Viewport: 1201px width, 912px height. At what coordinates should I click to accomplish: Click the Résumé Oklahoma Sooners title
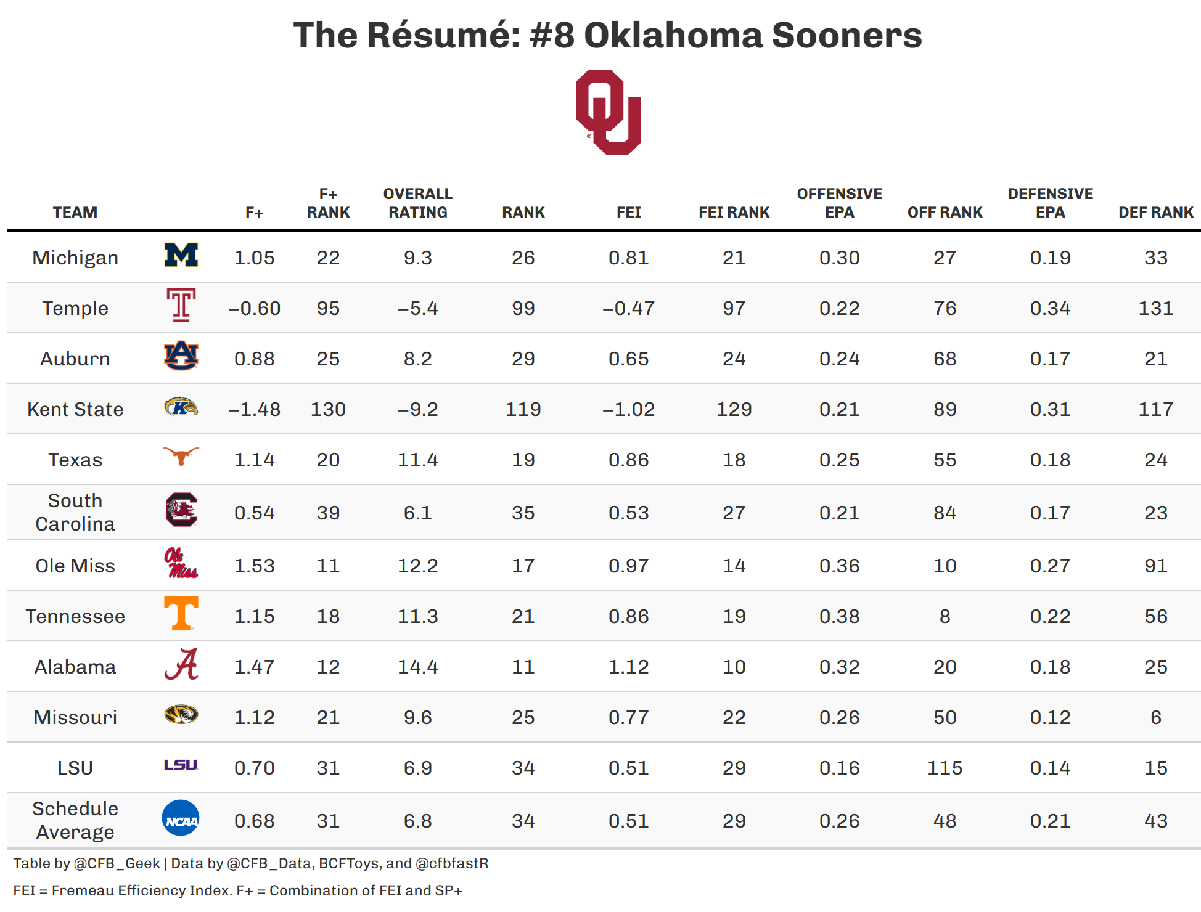[607, 35]
